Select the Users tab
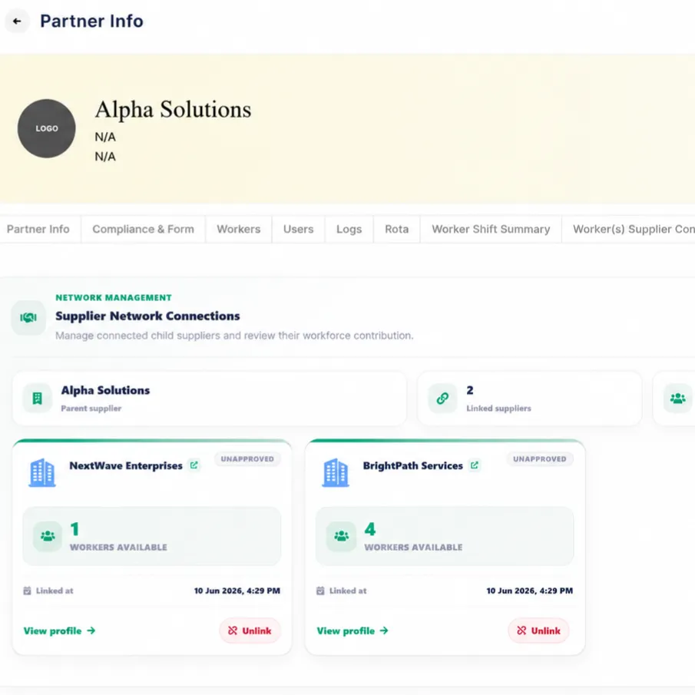 [x=298, y=229]
